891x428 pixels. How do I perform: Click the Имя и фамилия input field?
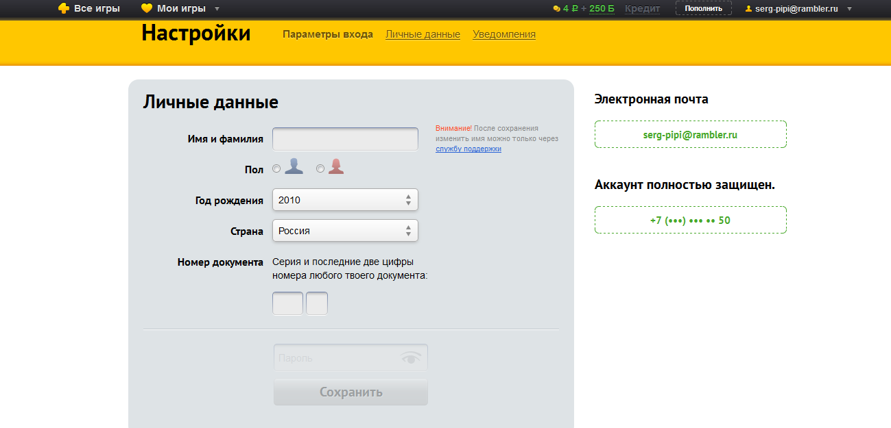[x=345, y=139]
